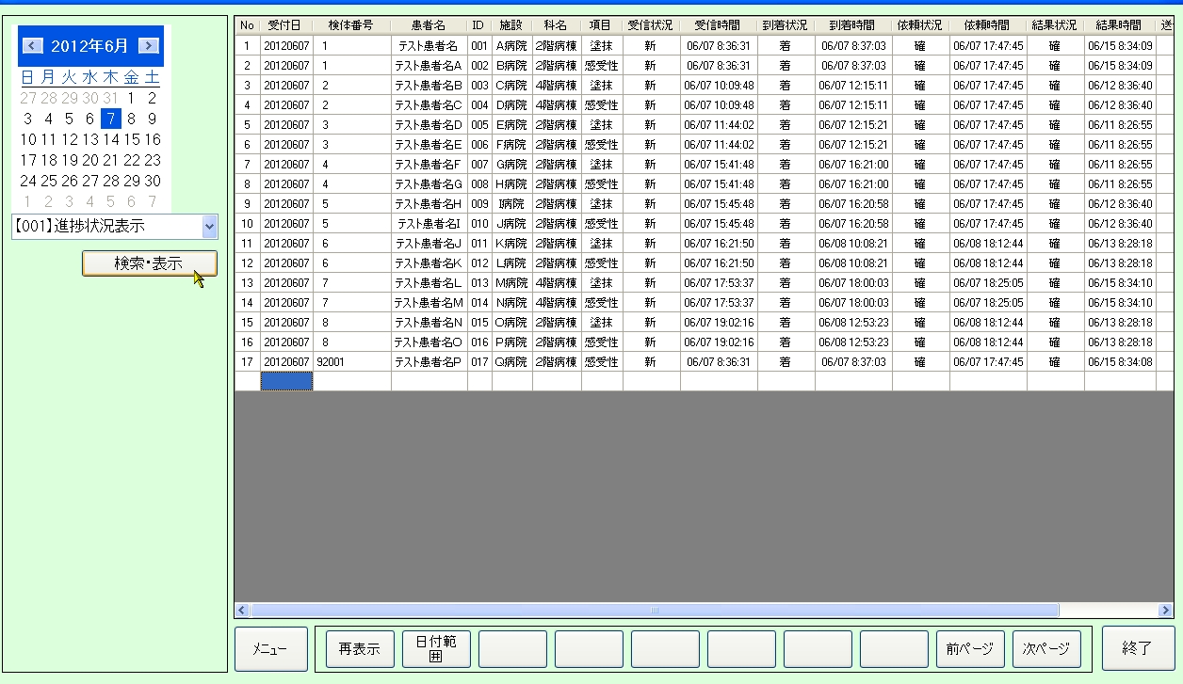Open the 日付範囲 date range button

click(436, 649)
